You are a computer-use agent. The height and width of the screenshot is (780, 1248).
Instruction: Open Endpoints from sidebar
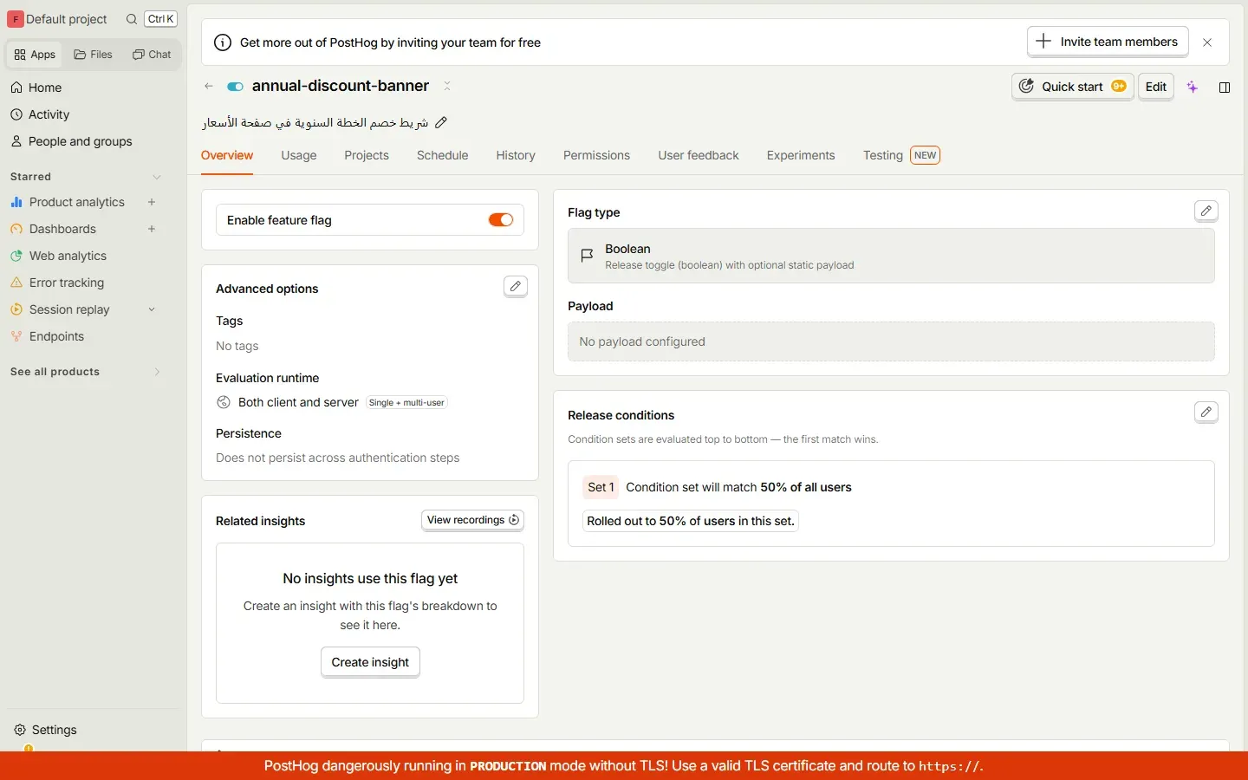pos(56,336)
